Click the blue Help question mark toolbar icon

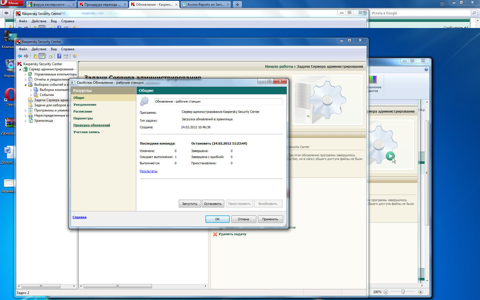pyautogui.click(x=59, y=56)
